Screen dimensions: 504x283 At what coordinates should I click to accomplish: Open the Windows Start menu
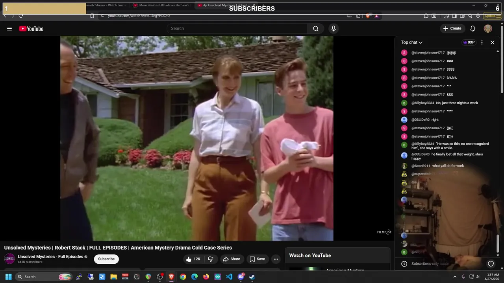[x=8, y=277]
